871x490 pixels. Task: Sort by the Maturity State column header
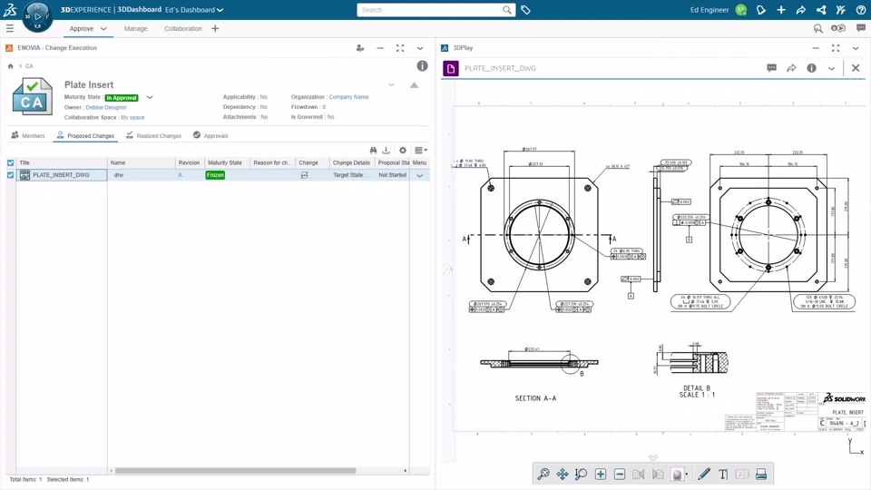(225, 162)
